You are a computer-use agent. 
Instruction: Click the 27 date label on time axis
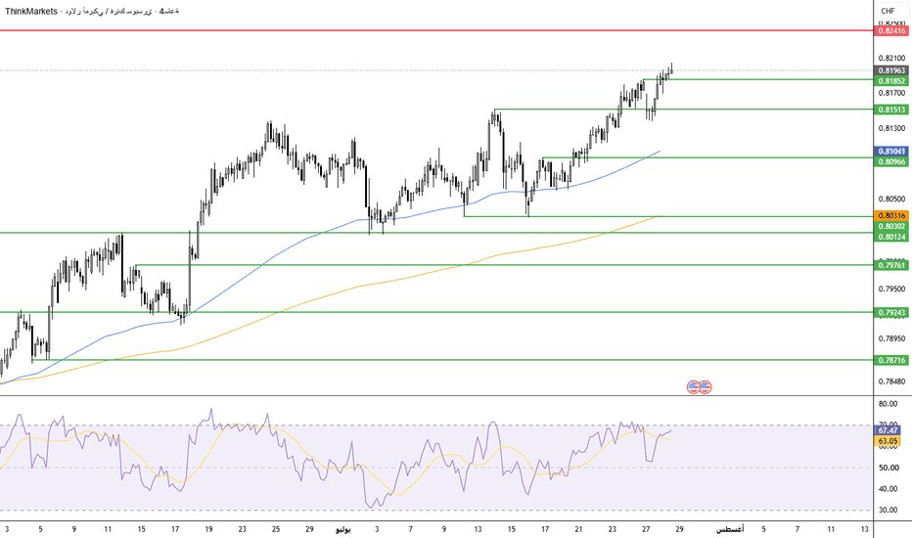pos(646,529)
